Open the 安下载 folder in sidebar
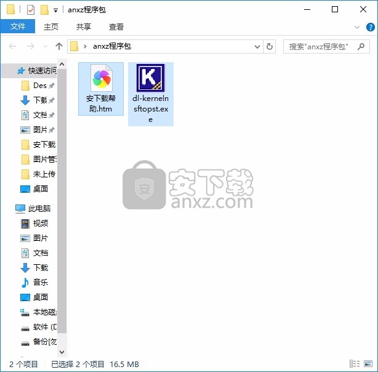The width and height of the screenshot is (378, 372). 38,145
